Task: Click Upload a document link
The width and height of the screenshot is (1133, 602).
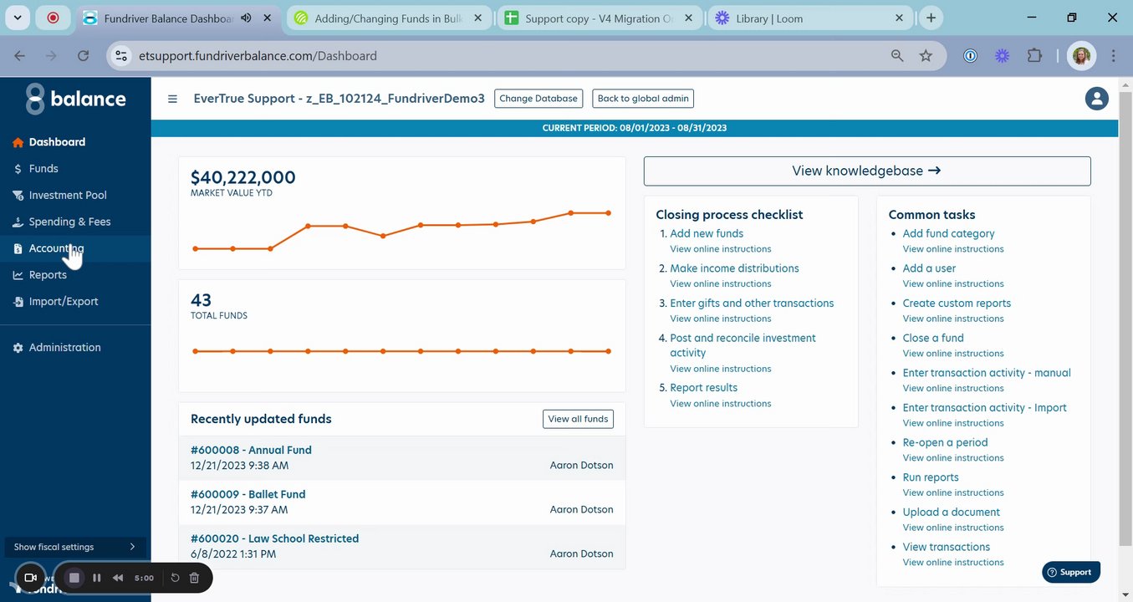Action: click(x=951, y=513)
